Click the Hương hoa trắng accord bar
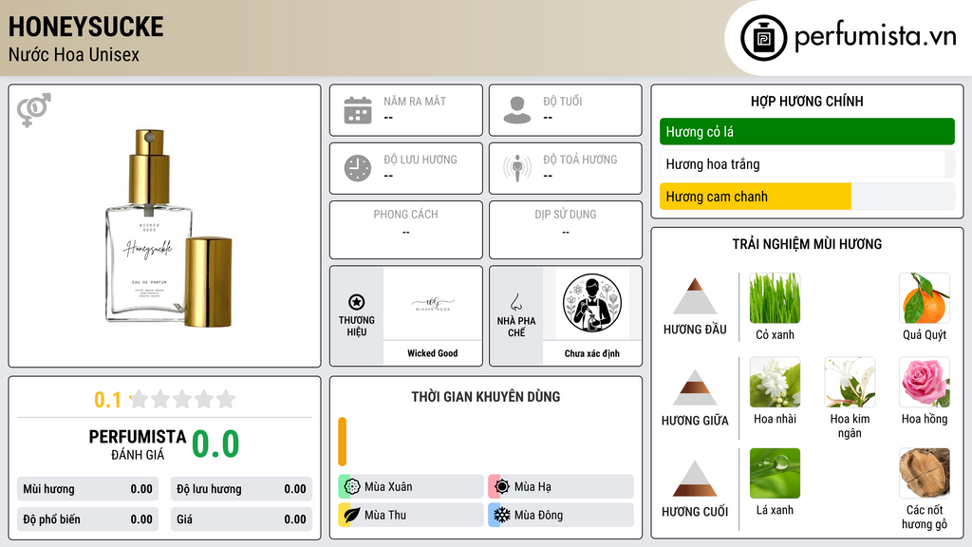Screen dimensions: 972x547 coord(807,163)
